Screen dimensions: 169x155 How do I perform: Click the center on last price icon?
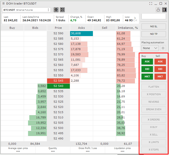point(56,10)
